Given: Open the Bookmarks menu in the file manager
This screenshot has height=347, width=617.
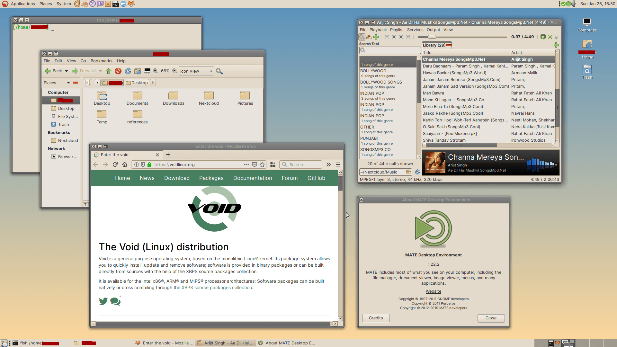Looking at the screenshot, I should coord(101,61).
